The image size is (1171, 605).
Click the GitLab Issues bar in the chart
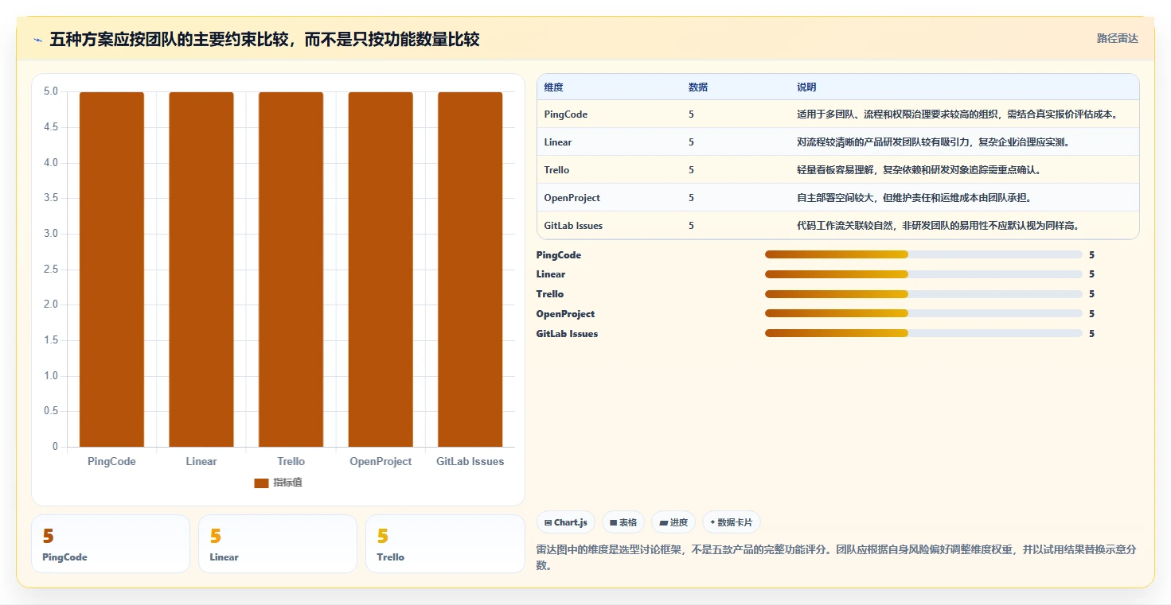(x=470, y=270)
